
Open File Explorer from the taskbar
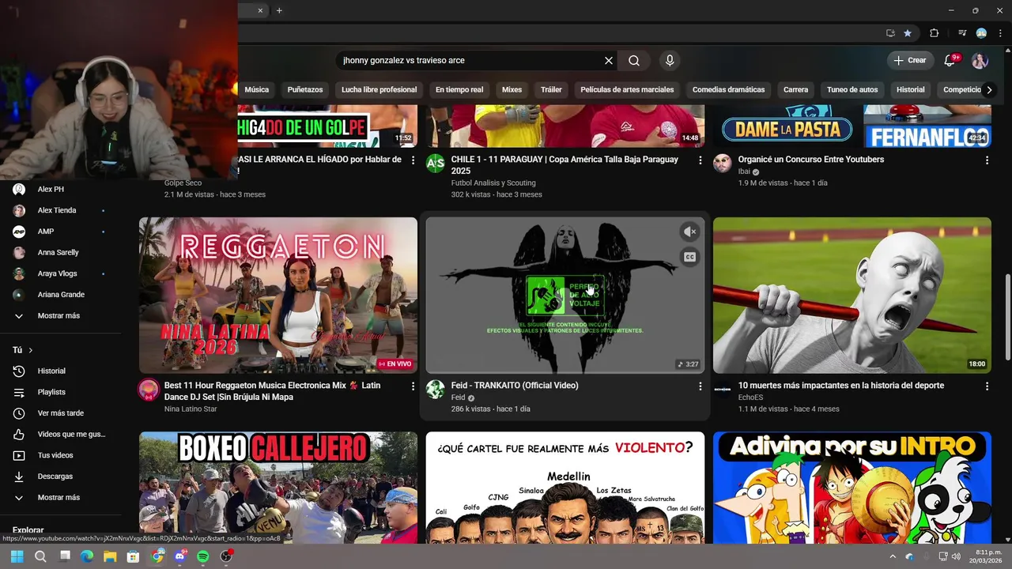pos(110,556)
